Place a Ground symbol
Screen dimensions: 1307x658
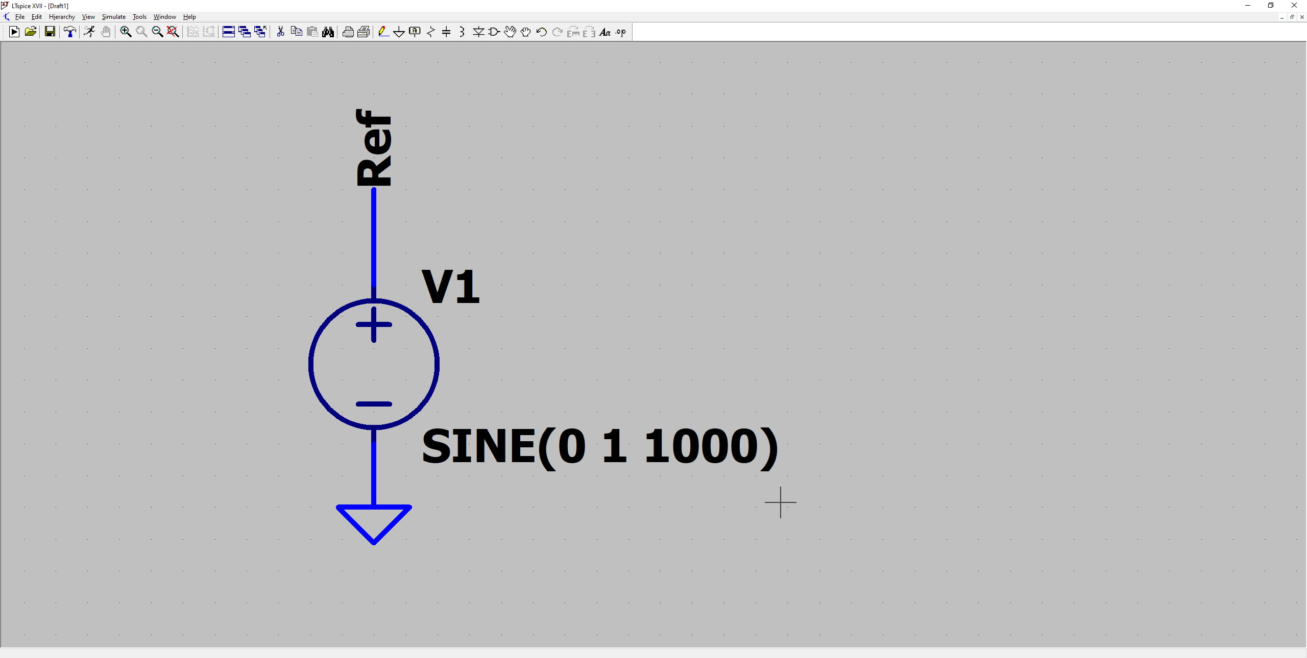(x=399, y=32)
